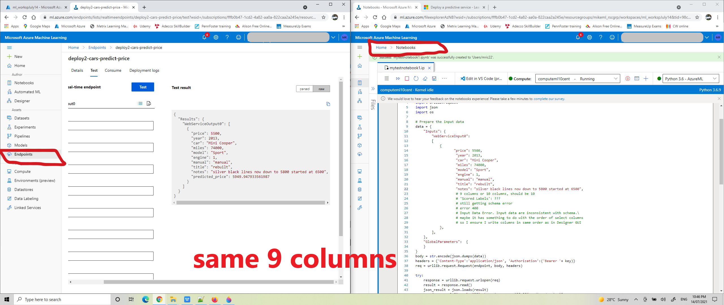724x305 pixels.
Task: Toggle list view icon beside input0
Action: coord(140,104)
